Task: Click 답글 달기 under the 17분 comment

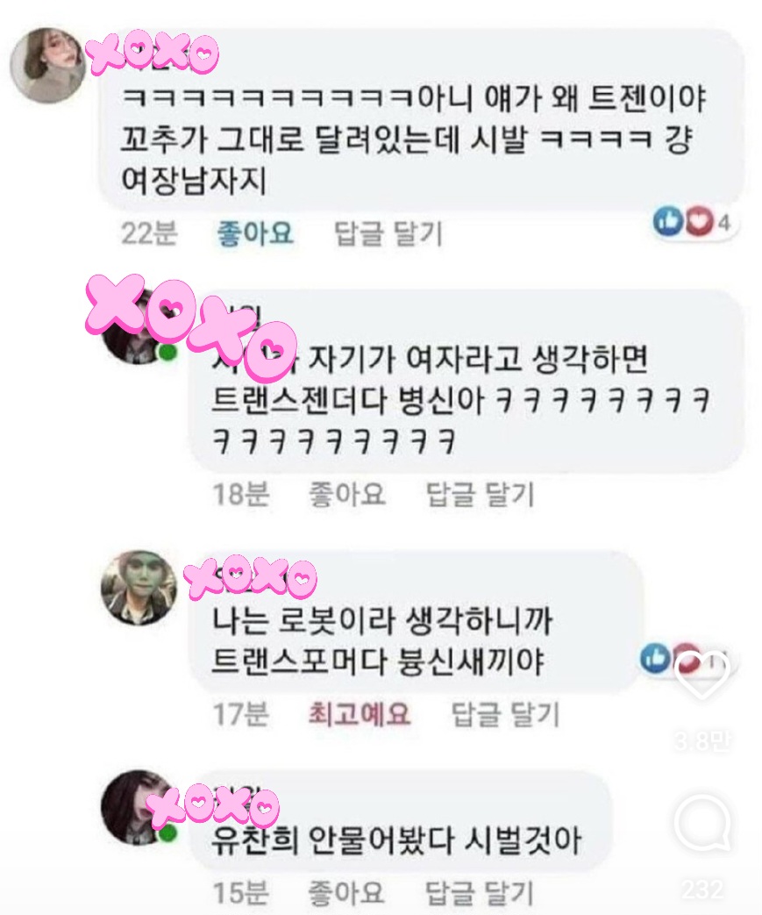Action: [506, 714]
